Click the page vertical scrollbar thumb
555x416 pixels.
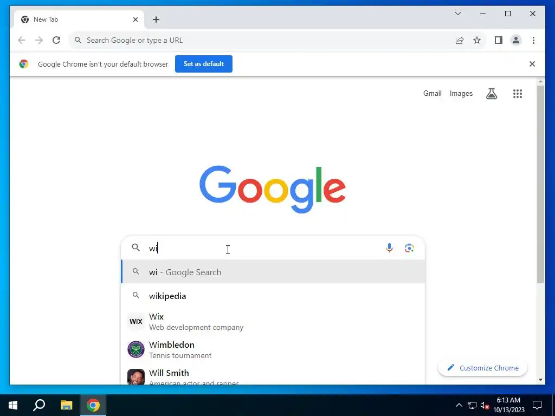point(540,184)
